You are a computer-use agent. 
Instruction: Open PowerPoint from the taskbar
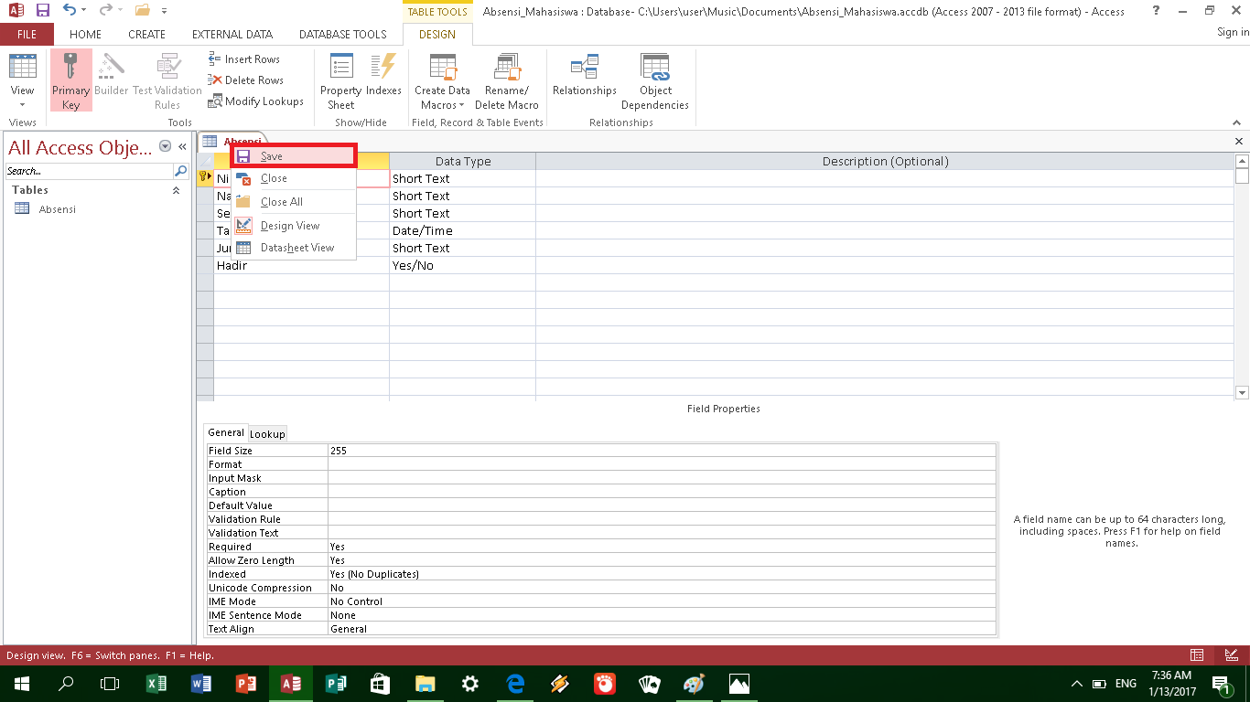(x=246, y=683)
